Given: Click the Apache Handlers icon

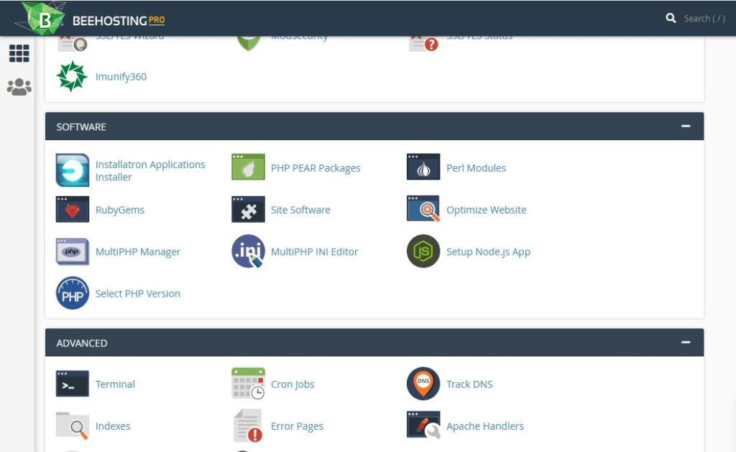Looking at the screenshot, I should coord(423,425).
